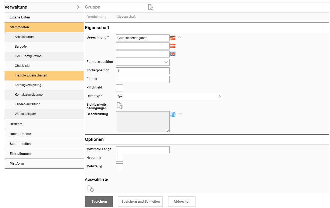Click the German flag icon beside Bezeichnung
Viewport: 330px width, 208px height.
point(173,38)
